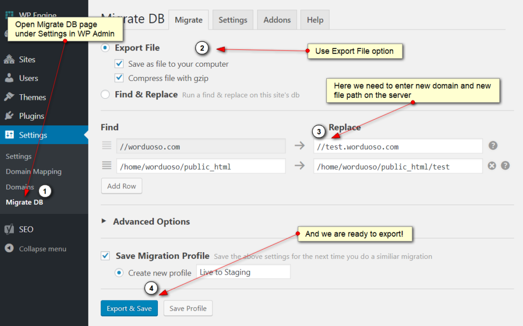Click the drag handle next to //worduoso.com row
The height and width of the screenshot is (326, 523).
click(x=106, y=146)
